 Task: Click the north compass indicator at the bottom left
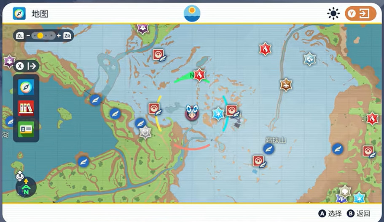click(x=26, y=187)
